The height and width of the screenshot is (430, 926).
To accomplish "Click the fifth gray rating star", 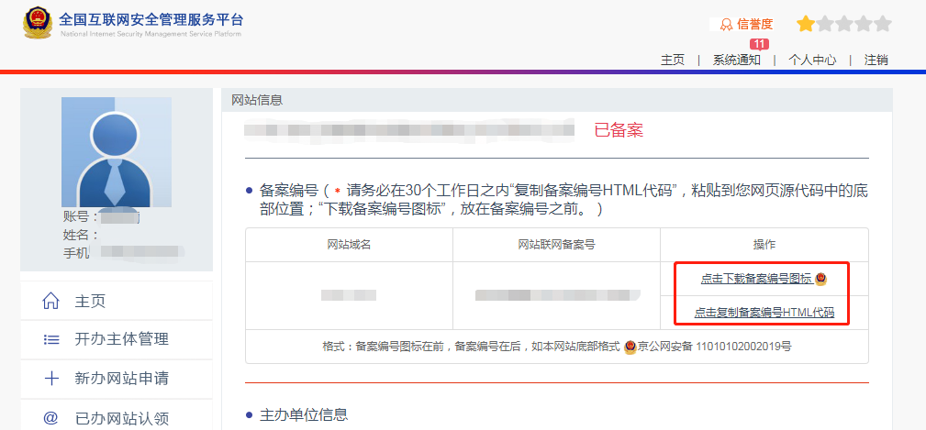I will pos(882,24).
